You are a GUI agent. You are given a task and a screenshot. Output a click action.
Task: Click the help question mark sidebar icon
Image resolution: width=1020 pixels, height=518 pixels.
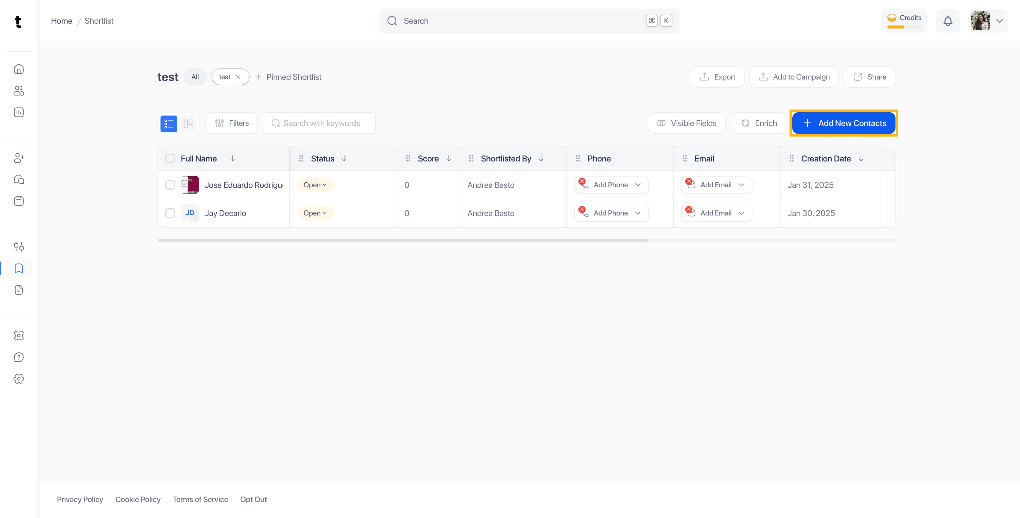click(19, 357)
